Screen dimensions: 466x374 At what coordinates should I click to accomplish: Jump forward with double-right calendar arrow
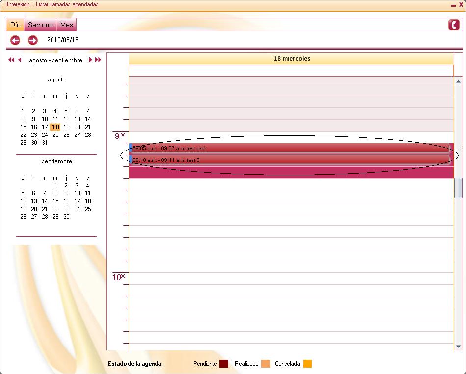click(98, 60)
